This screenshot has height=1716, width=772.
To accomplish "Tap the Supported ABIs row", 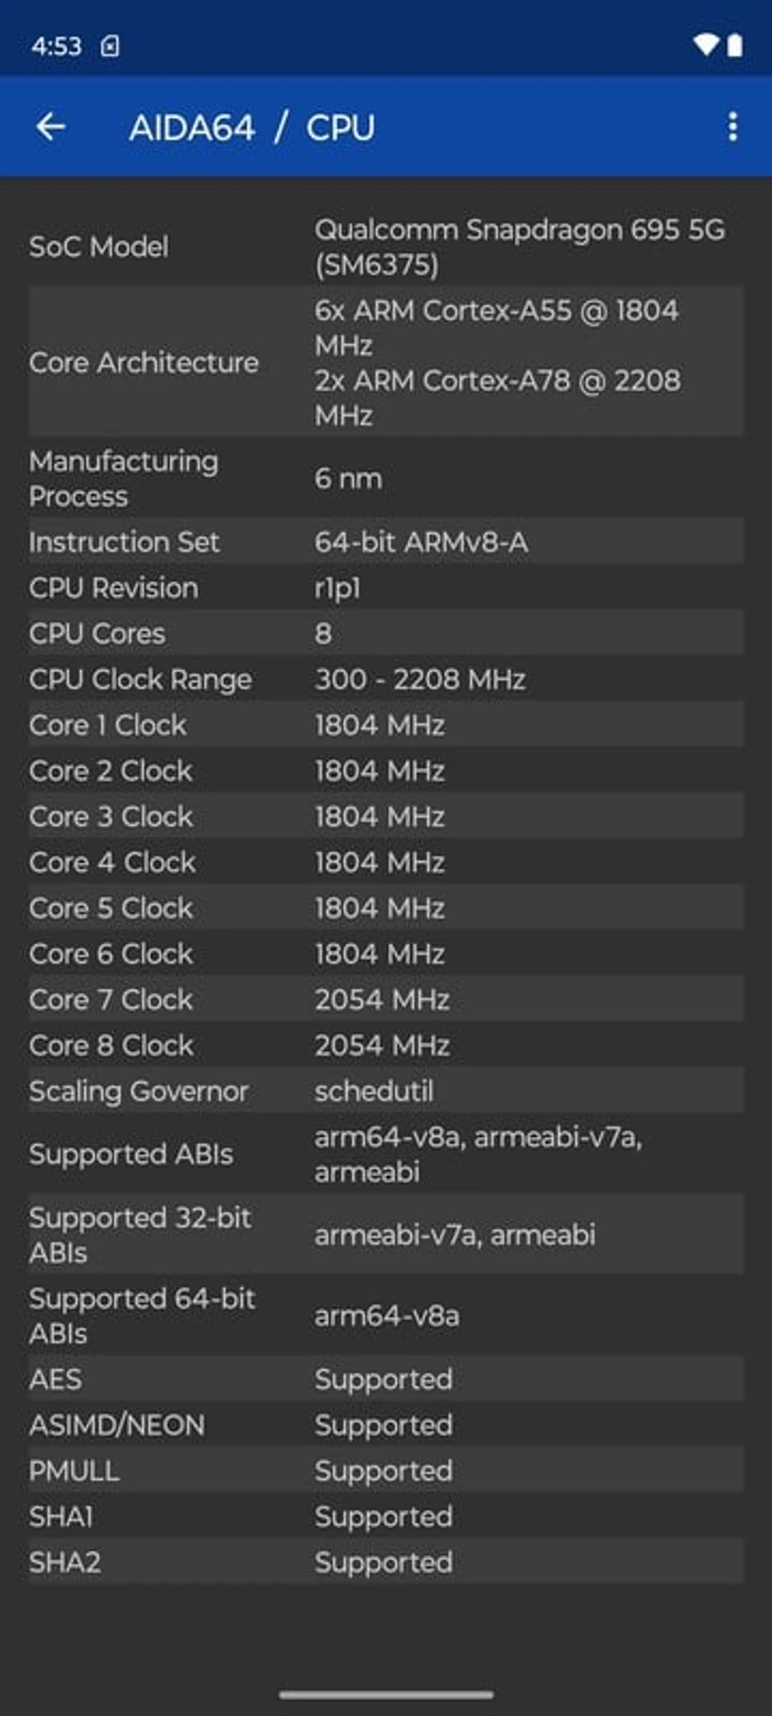I will click(x=386, y=1154).
